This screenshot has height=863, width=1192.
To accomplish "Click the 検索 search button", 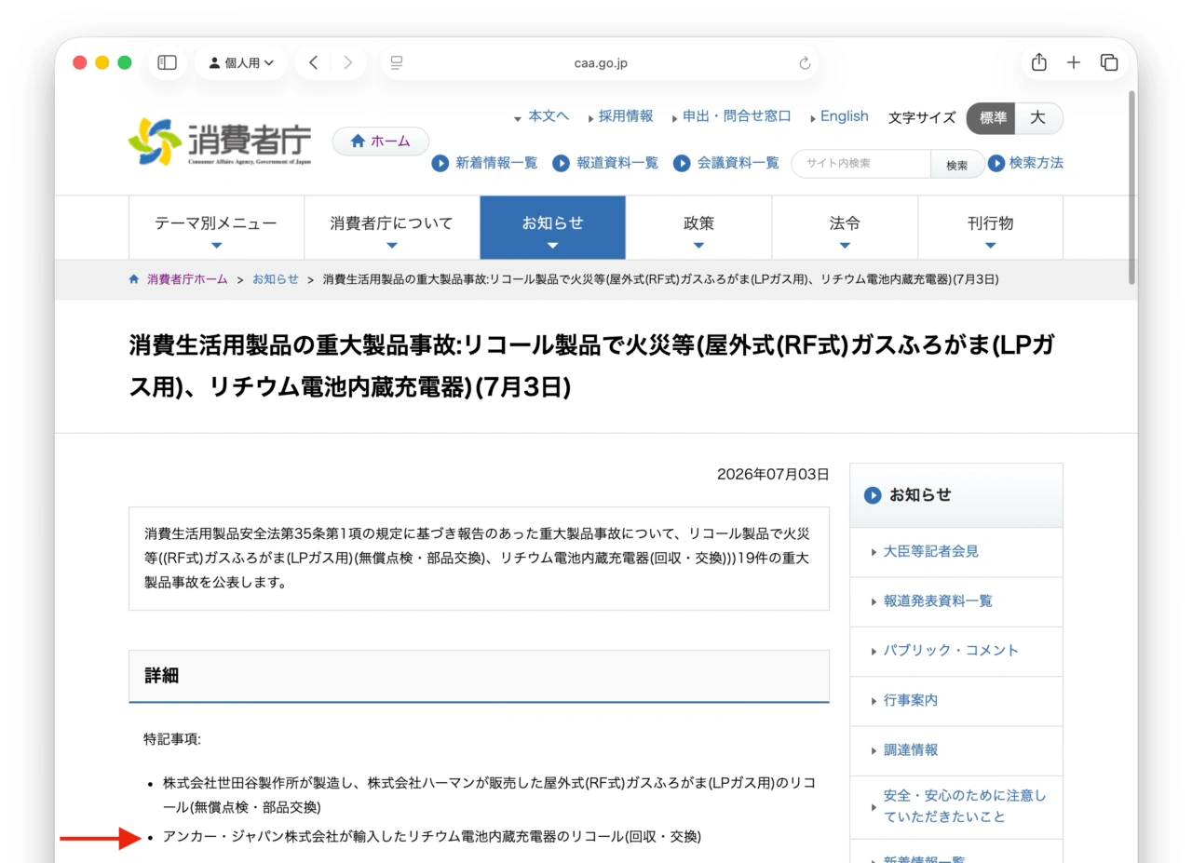I will (x=957, y=165).
